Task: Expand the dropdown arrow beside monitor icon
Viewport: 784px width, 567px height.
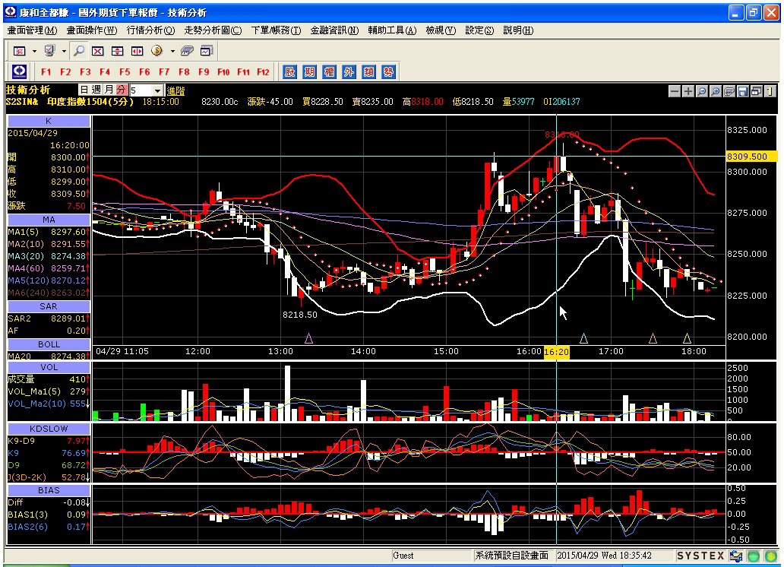Action: pyautogui.click(x=64, y=51)
